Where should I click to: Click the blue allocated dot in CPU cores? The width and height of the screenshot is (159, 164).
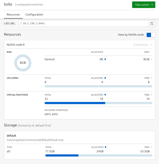pos(105,78)
